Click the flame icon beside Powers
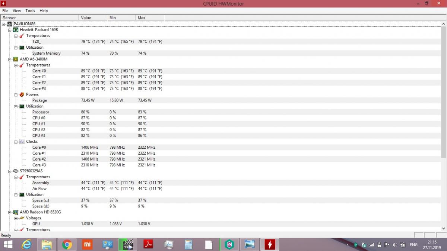The image size is (447, 251). click(x=22, y=94)
